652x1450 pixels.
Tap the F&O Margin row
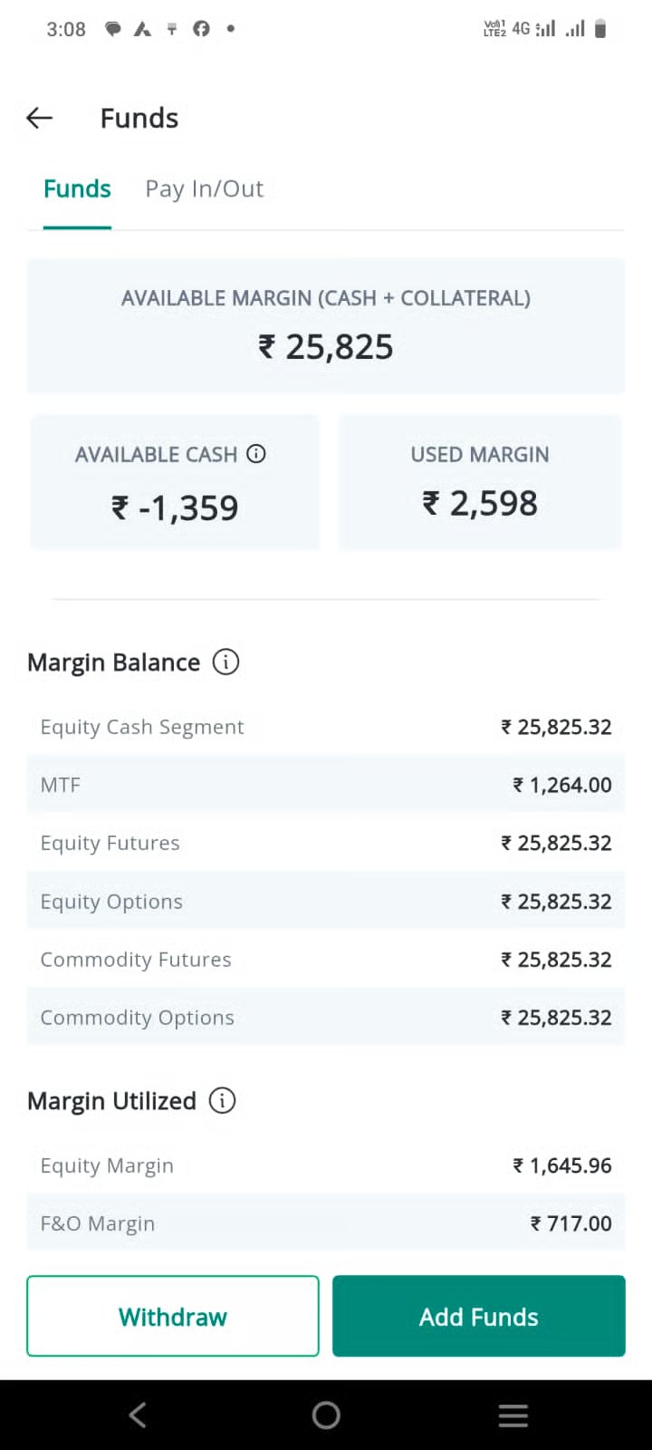(326, 1223)
